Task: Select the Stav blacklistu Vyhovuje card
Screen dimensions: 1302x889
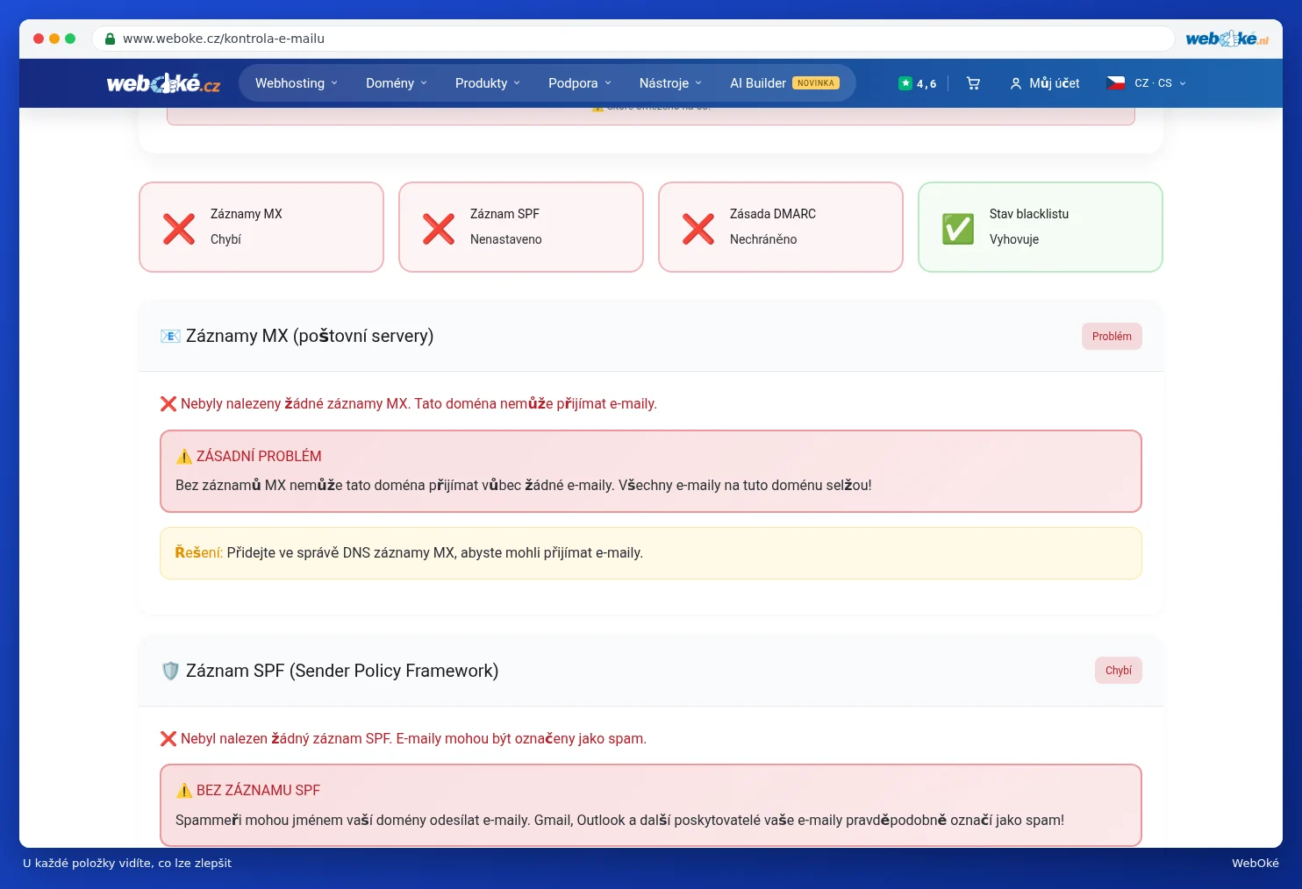Action: [x=1041, y=227]
